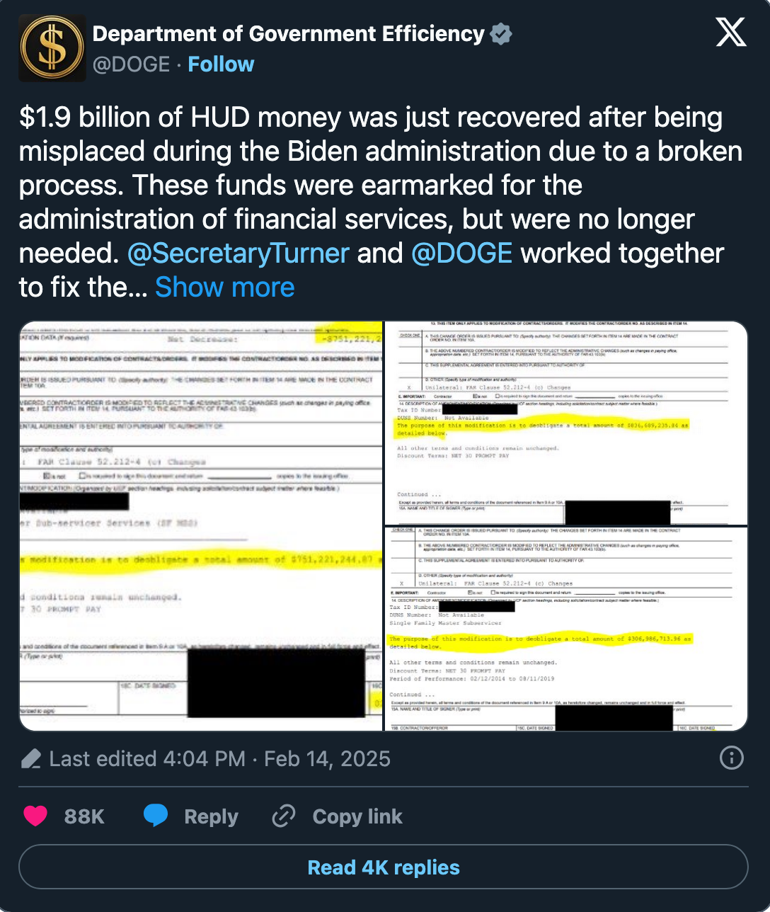Click the @DOGE mention in tweet text
Screen dimensions: 770x912
click(x=461, y=253)
